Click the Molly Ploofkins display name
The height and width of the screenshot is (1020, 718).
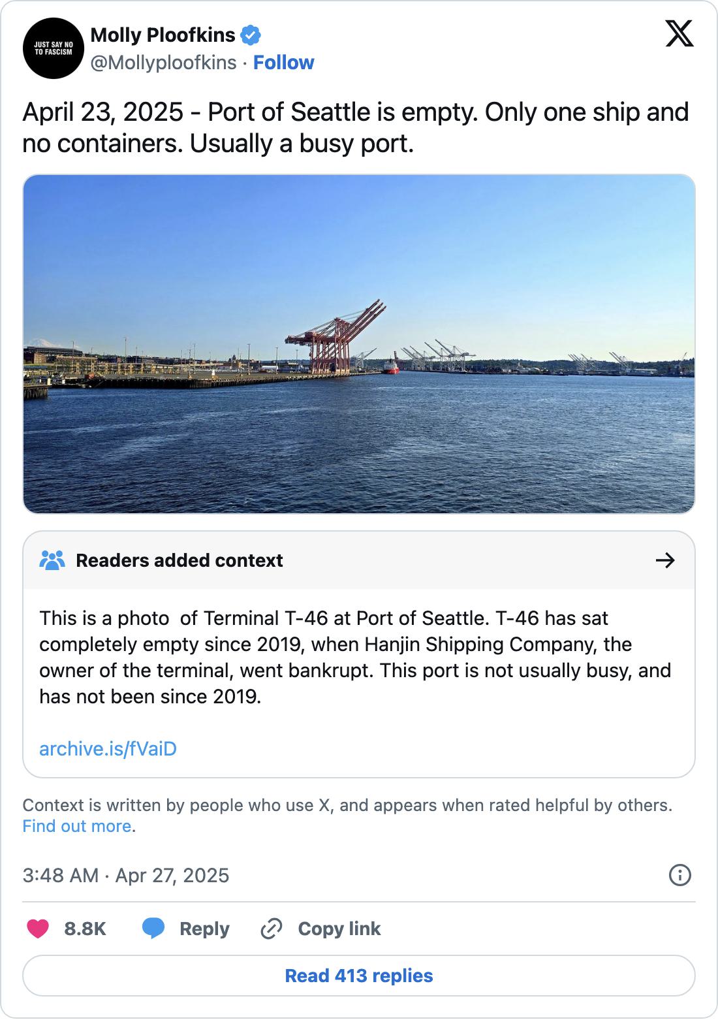coord(163,35)
